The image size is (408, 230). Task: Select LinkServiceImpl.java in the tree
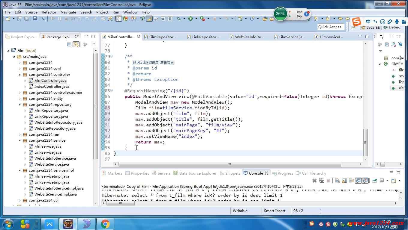coord(52,182)
